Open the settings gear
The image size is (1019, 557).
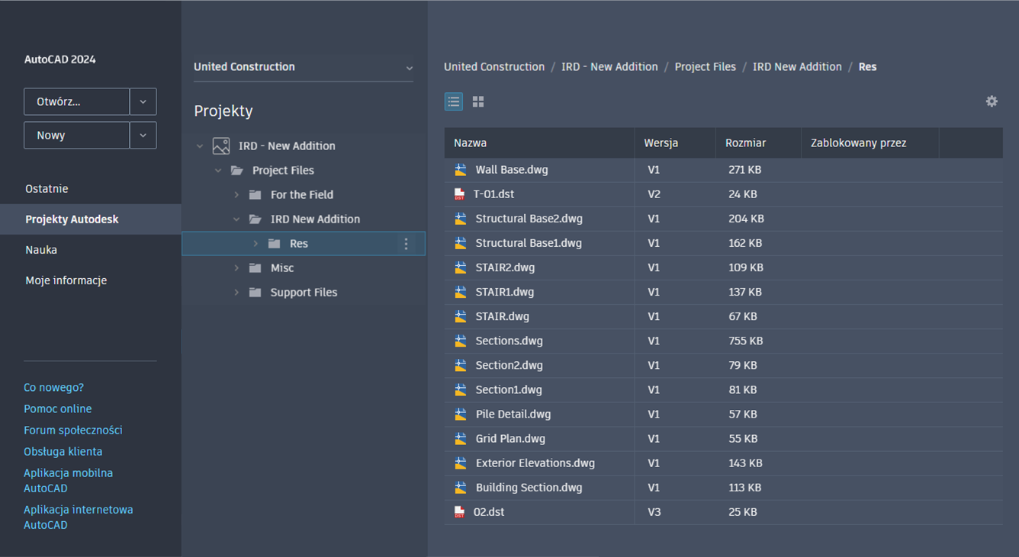coord(992,101)
